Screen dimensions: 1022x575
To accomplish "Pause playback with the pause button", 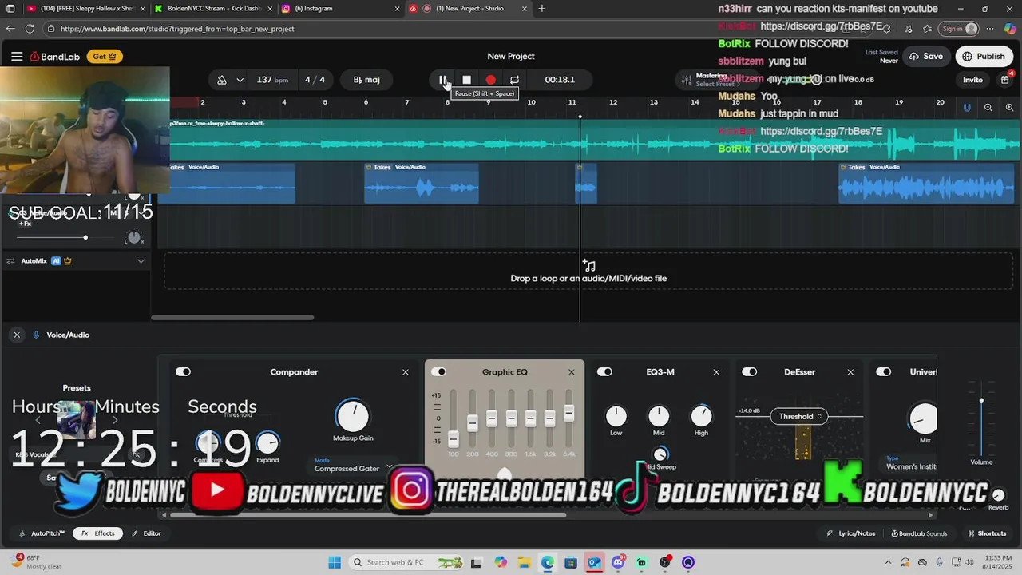I will [x=442, y=80].
